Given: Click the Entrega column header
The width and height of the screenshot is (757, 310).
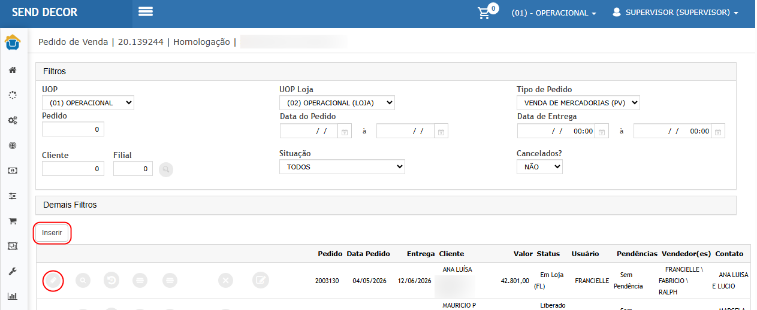Looking at the screenshot, I should point(420,254).
